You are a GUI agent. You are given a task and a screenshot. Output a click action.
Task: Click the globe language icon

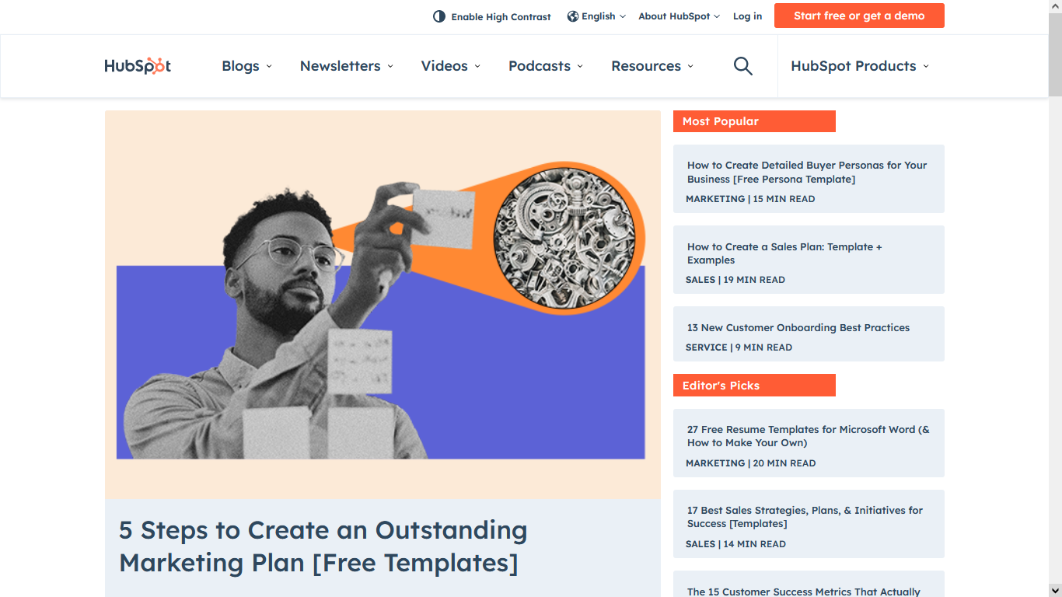[573, 16]
